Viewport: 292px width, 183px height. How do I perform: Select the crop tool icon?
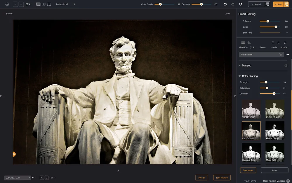click(x=249, y=43)
